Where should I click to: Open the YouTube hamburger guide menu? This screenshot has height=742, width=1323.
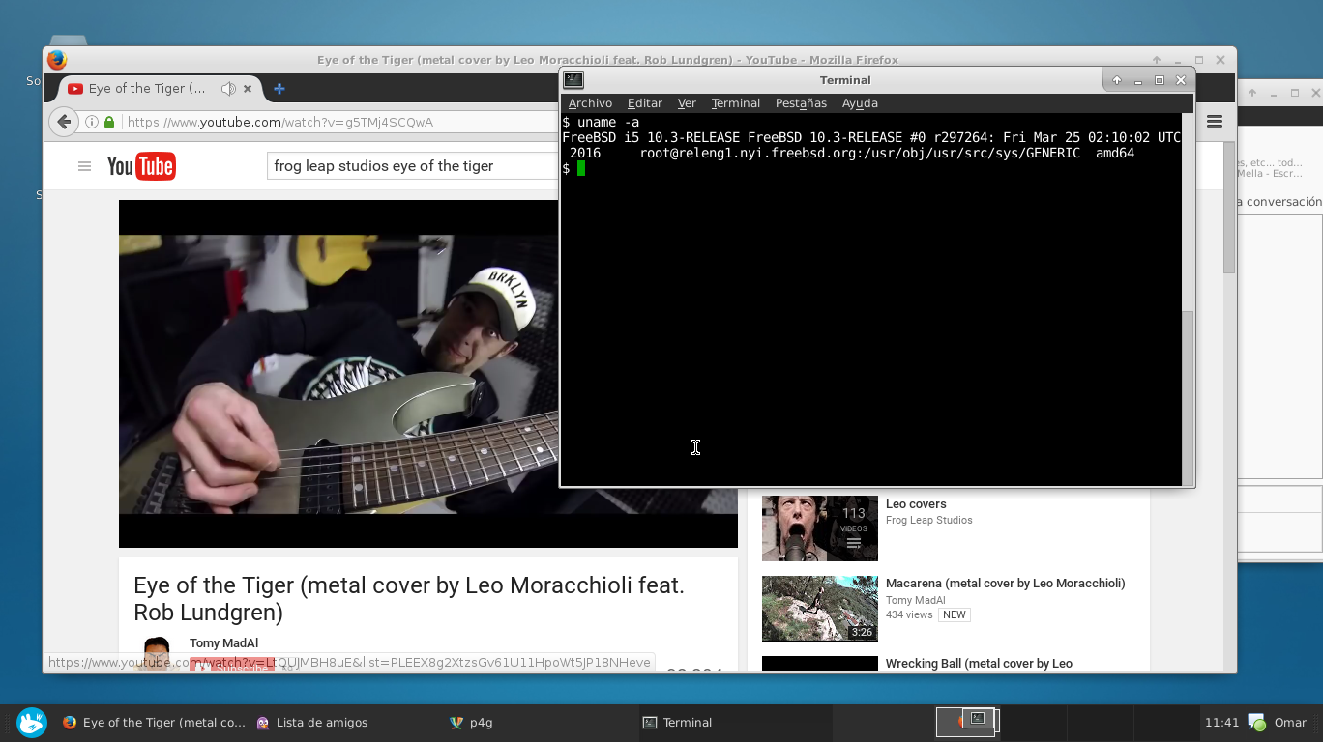(85, 166)
